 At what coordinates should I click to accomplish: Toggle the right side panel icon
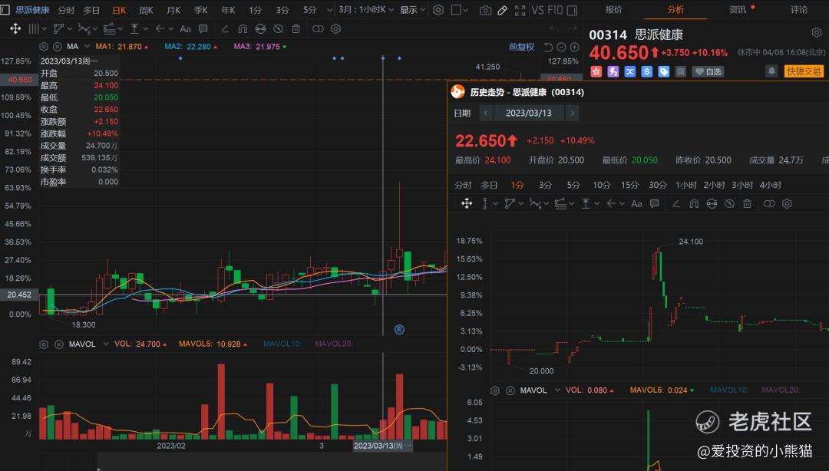pyautogui.click(x=572, y=10)
